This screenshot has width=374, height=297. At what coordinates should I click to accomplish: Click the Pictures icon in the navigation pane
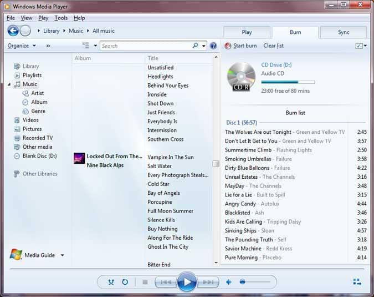coord(17,129)
